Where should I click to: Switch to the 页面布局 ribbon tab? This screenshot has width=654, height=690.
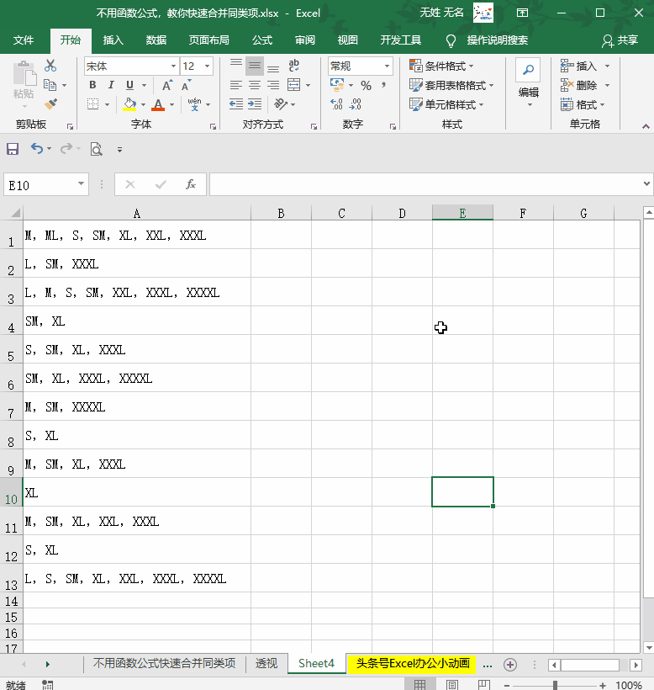pyautogui.click(x=208, y=40)
